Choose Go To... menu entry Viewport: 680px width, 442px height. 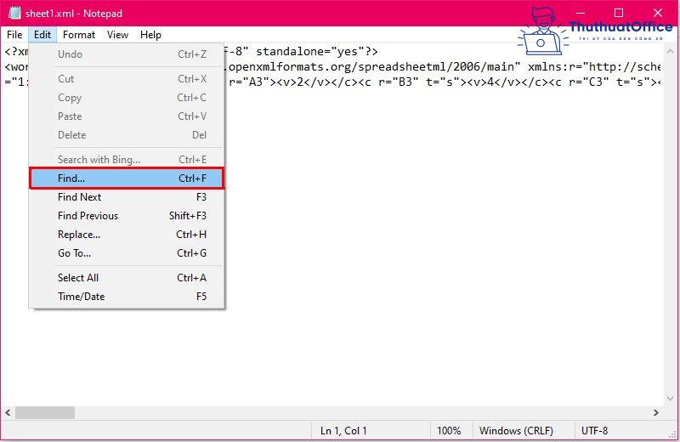point(127,253)
